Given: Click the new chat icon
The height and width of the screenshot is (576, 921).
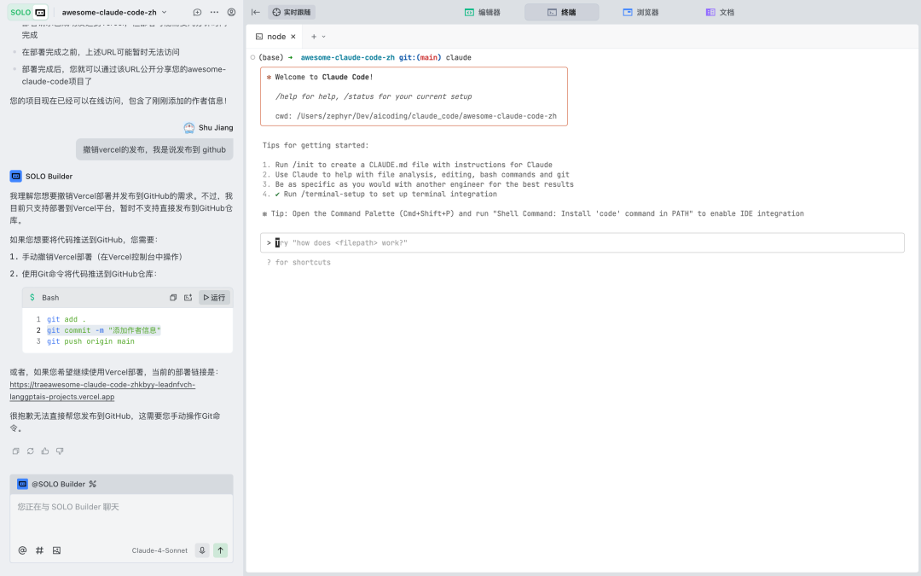Looking at the screenshot, I should [x=198, y=13].
